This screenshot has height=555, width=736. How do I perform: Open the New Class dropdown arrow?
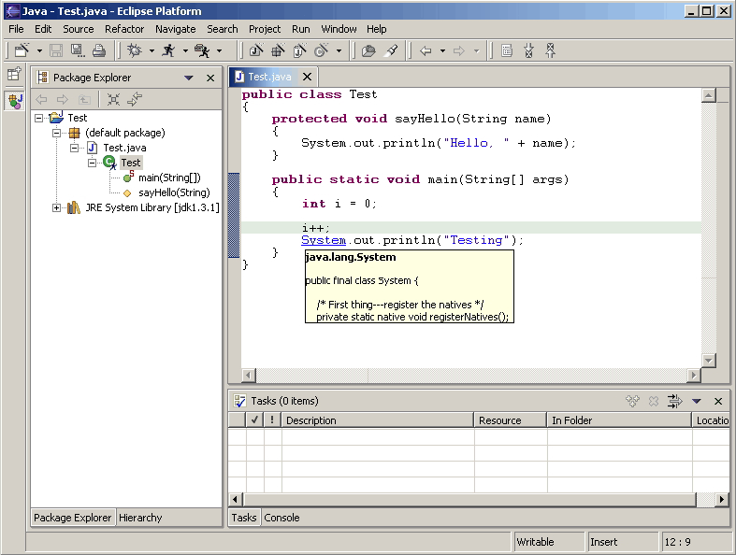(339, 50)
